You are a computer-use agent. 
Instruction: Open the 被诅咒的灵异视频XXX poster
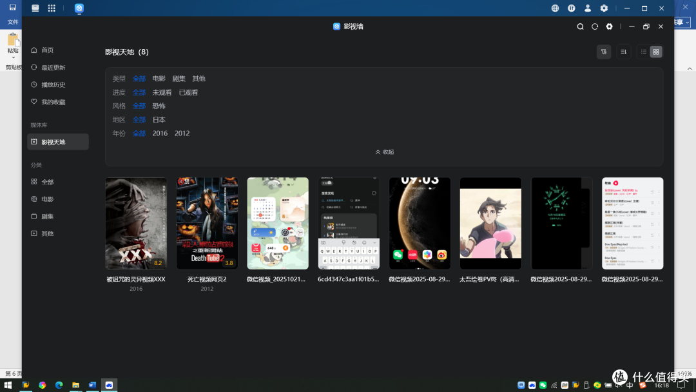(x=136, y=223)
